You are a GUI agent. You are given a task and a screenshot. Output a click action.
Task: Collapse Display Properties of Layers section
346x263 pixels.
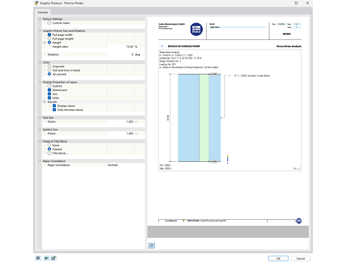[x=40, y=82]
